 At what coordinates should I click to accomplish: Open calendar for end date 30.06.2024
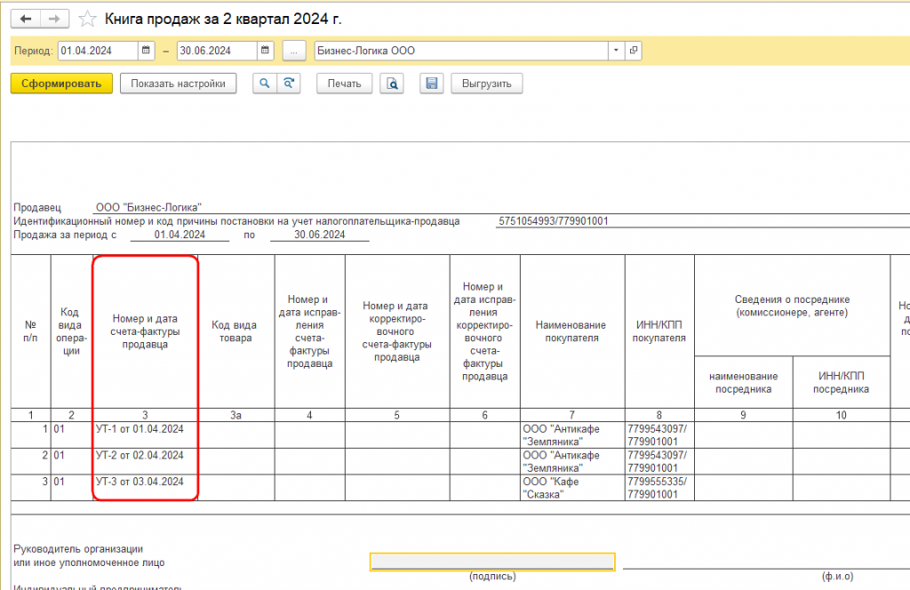265,51
